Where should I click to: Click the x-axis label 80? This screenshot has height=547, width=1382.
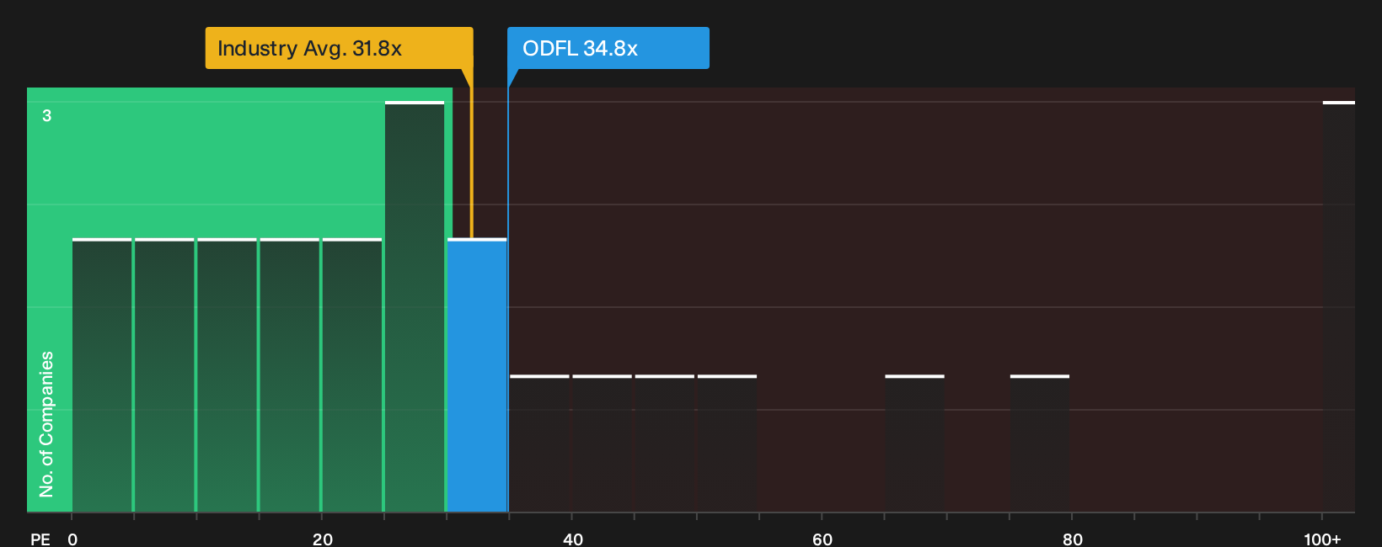1073,539
